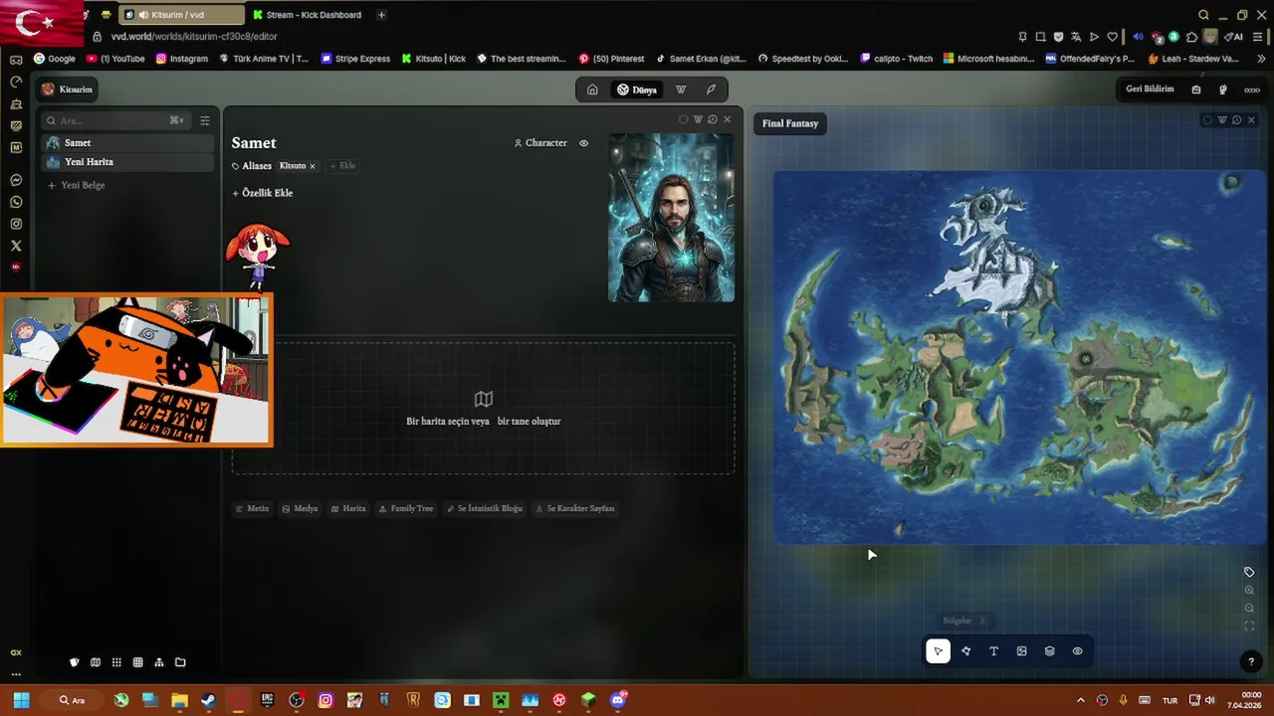Select the pointer tool in map toolbar
Screen dimensions: 1274x716
pyautogui.click(x=938, y=651)
